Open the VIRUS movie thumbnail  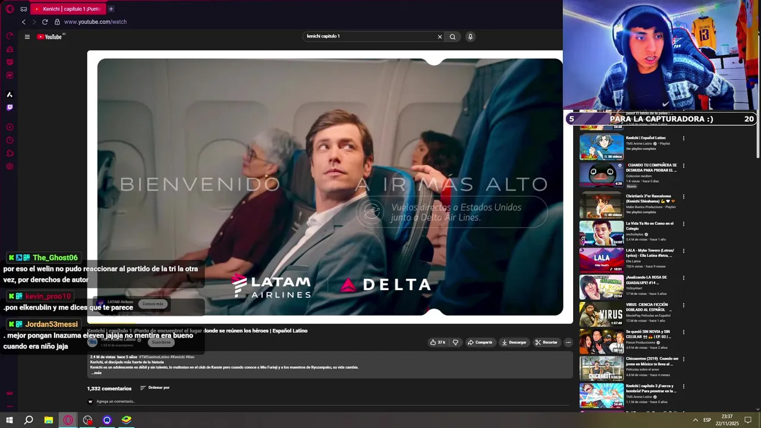[602, 314]
